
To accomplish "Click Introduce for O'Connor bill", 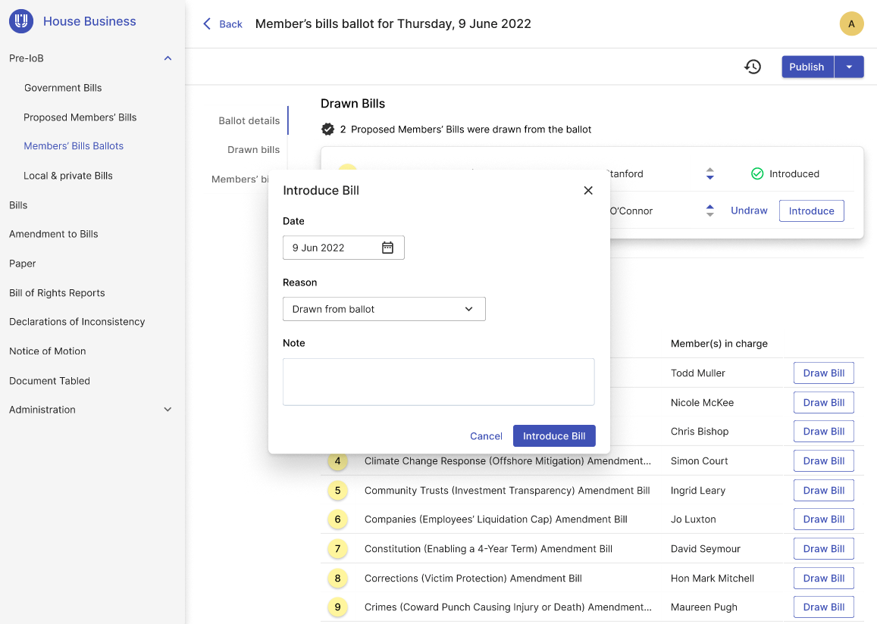I will [812, 211].
